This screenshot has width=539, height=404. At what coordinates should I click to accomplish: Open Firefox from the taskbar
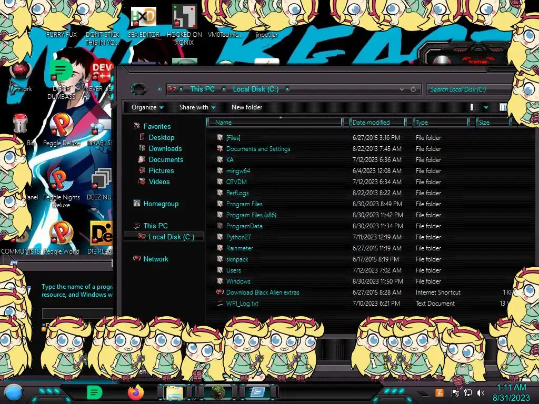(136, 392)
